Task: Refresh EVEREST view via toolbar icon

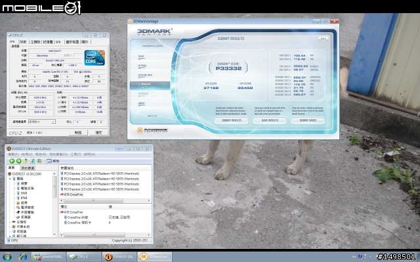Action: pos(33,161)
